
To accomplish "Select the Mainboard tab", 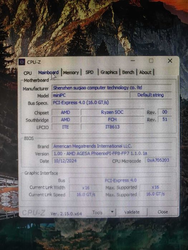I will (x=48, y=72).
